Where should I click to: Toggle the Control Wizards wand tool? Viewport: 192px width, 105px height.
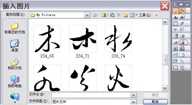[x=182, y=11]
